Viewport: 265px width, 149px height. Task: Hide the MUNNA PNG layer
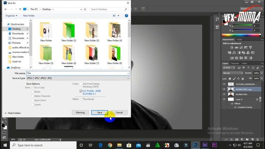[224, 94]
